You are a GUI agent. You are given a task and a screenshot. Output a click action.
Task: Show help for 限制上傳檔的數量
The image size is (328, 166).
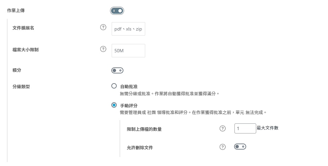point(222,128)
